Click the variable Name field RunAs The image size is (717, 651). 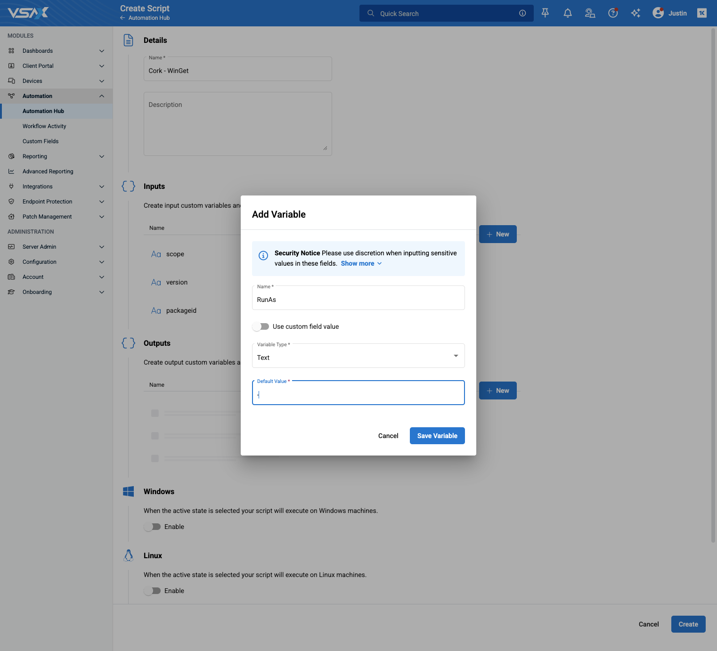(x=358, y=298)
